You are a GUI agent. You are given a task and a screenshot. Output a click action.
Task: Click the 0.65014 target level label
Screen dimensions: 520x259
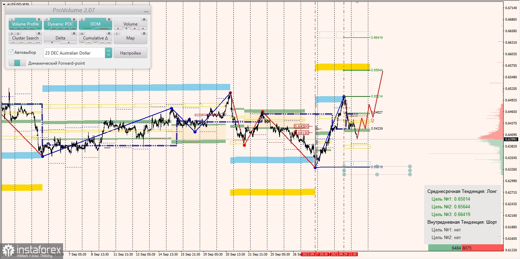(377, 96)
